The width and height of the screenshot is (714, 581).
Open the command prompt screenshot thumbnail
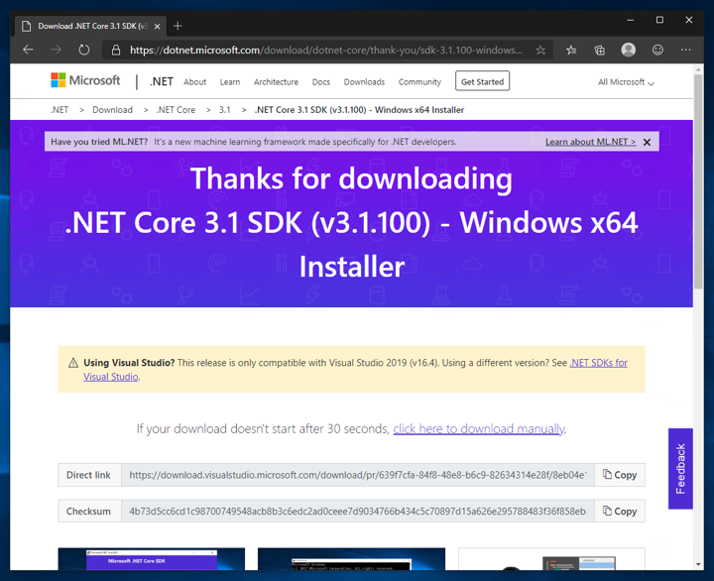click(351, 558)
